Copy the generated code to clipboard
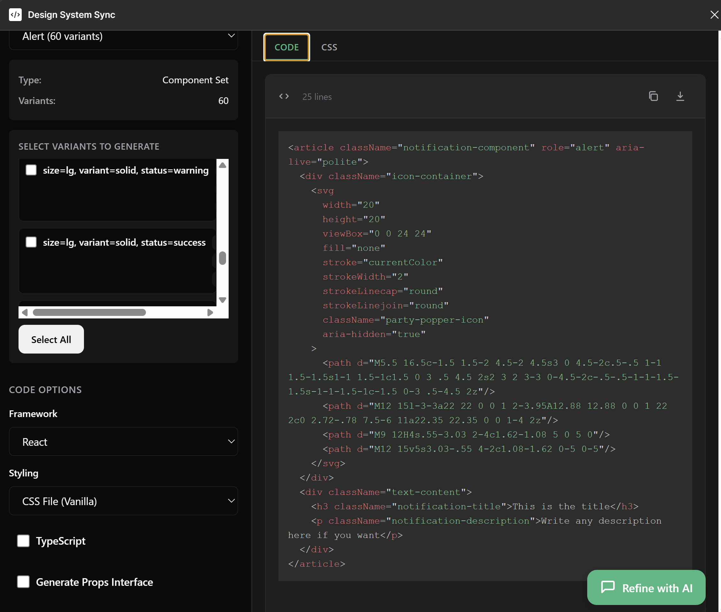This screenshot has height=612, width=721. (654, 96)
